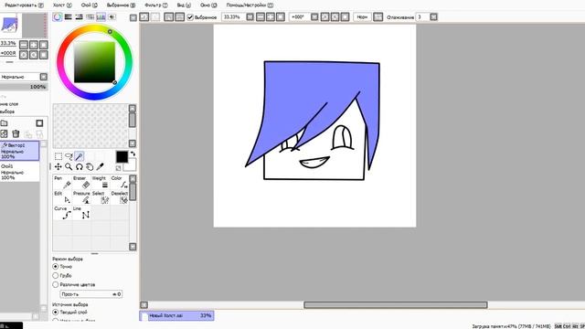Screen dimensions: 585x329
Task: Collapse the color panel with arrow button
Action: 133,17
